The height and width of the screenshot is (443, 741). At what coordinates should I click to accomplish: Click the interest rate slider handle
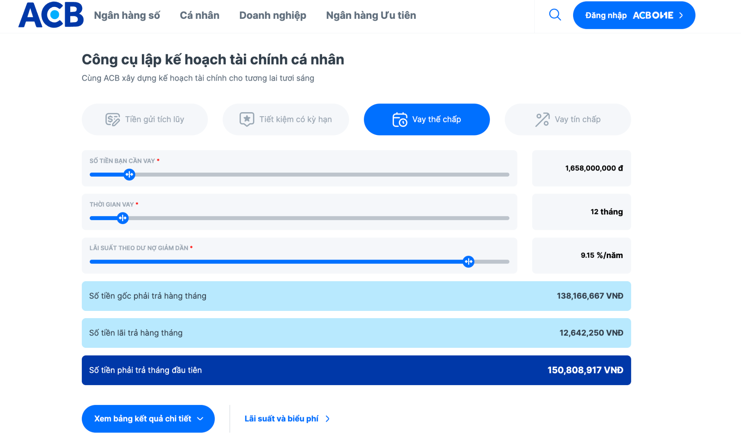click(x=469, y=261)
